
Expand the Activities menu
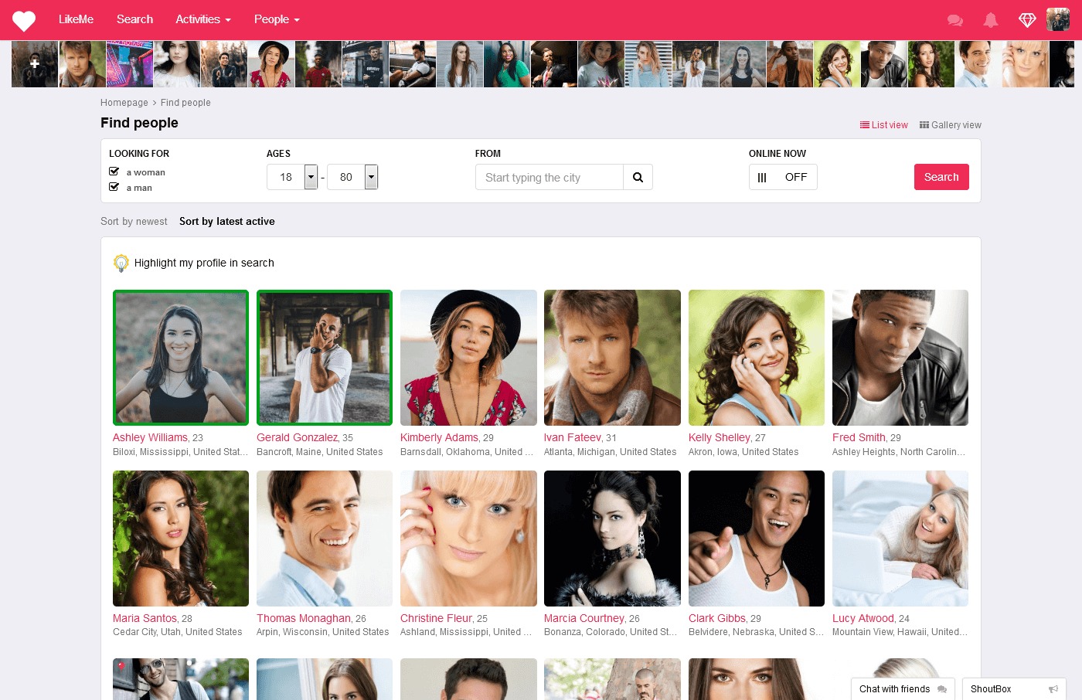point(203,19)
